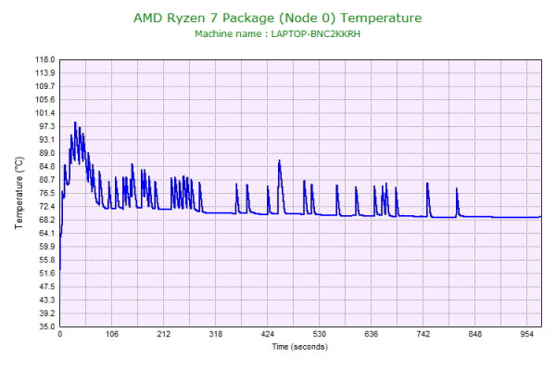Click the 318 x-axis tick value
This screenshot has height=371, width=556.
click(x=216, y=334)
